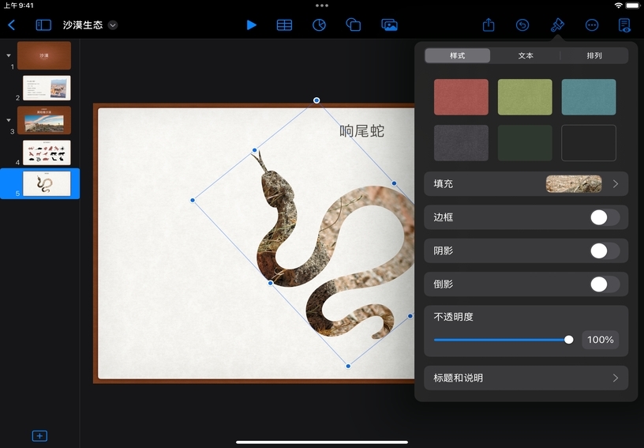This screenshot has width=644, height=448.
Task: Tap the back arrow to exit presentation
Action: point(11,25)
